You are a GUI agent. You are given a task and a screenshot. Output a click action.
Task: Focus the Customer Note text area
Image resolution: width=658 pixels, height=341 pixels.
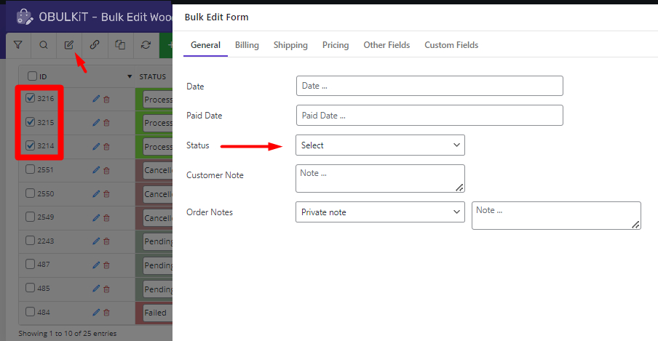[380, 178]
